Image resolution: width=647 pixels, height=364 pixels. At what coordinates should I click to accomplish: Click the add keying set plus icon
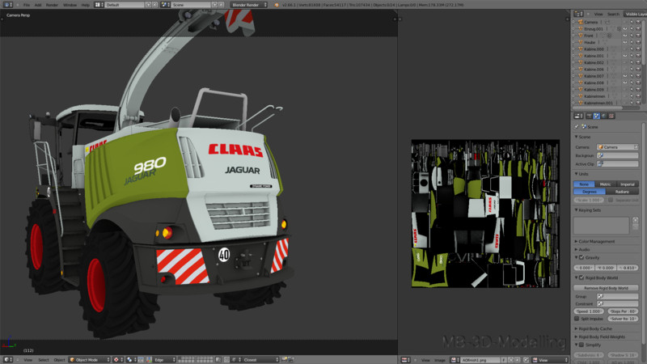635,220
